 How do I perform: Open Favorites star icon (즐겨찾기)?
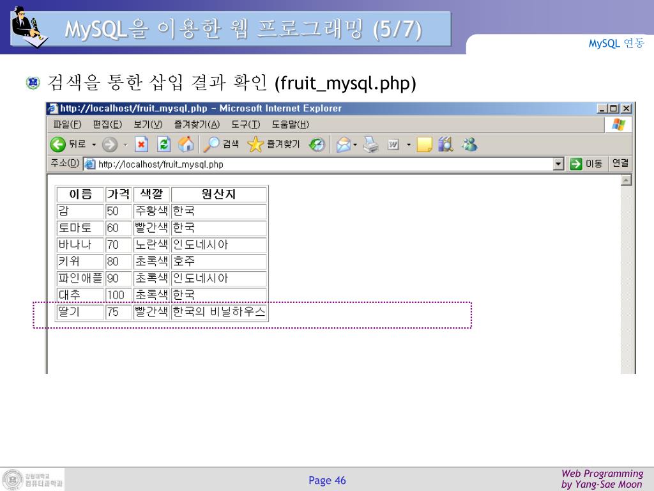pos(255,144)
